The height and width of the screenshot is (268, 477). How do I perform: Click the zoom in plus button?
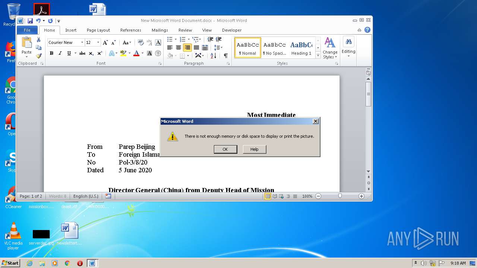(361, 196)
